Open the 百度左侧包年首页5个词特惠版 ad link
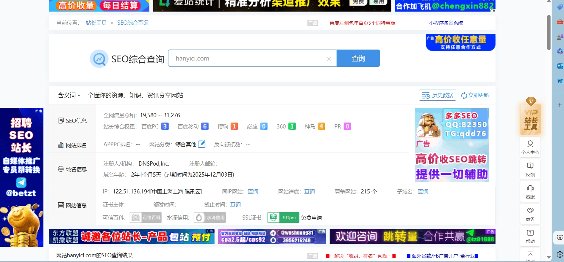The width and height of the screenshot is (564, 262). pyautogui.click(x=362, y=23)
